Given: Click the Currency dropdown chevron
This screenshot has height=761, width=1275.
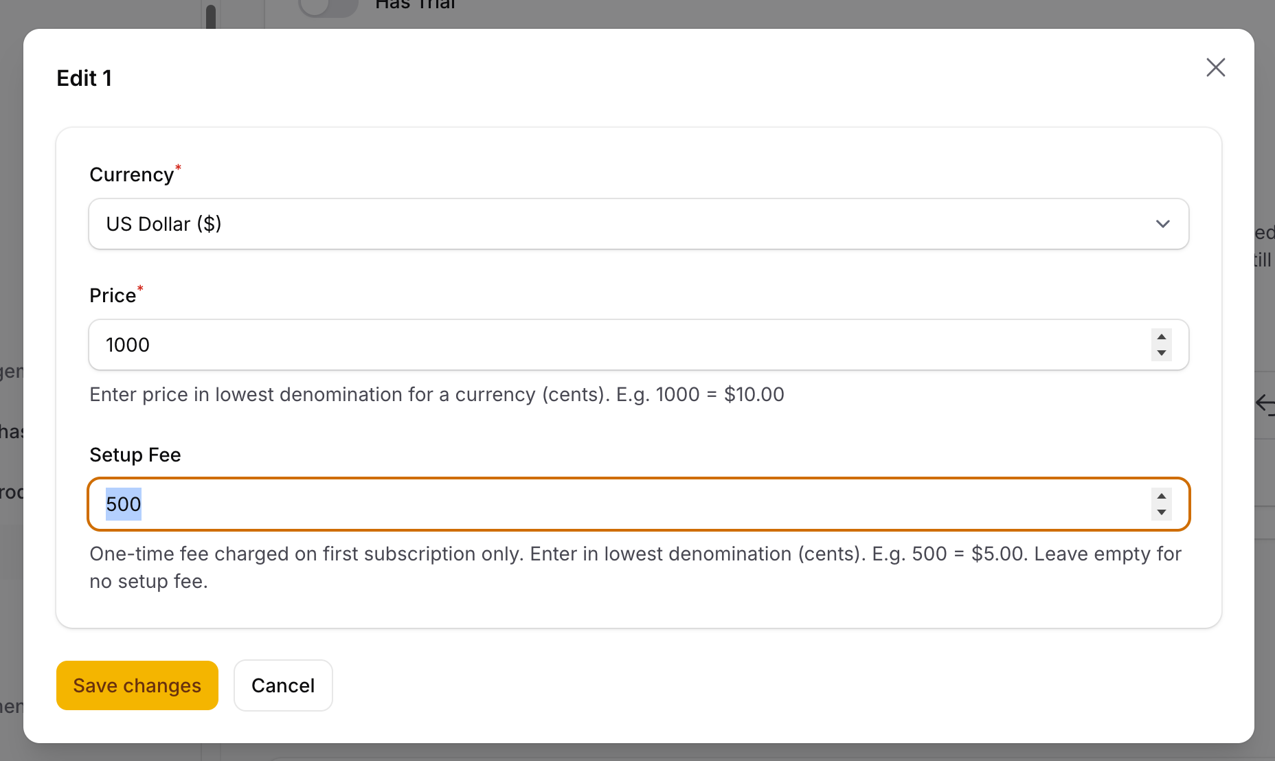Looking at the screenshot, I should coord(1163,224).
